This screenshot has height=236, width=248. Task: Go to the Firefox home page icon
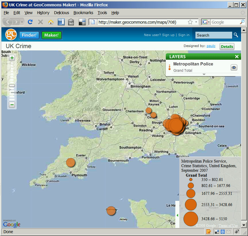[51, 22]
